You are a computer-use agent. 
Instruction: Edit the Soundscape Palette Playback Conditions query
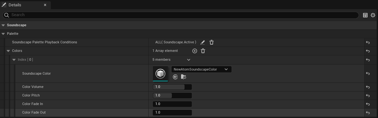click(x=203, y=42)
